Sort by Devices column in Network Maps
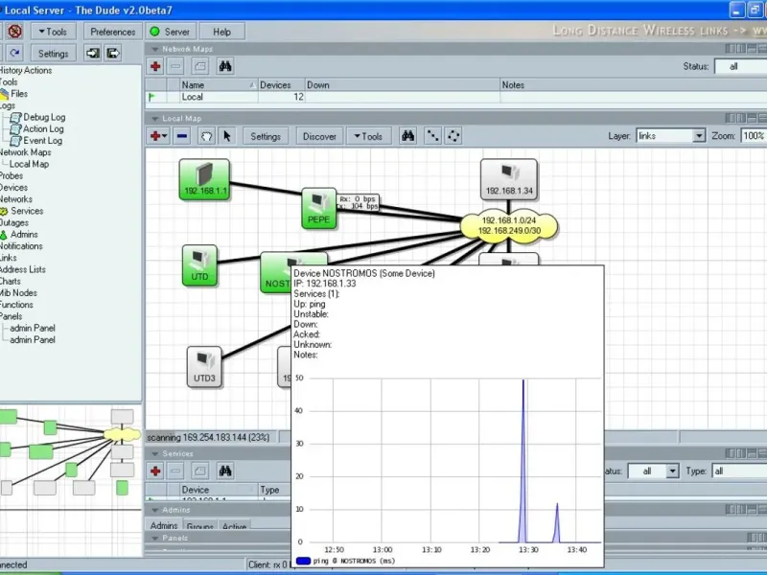Viewport: 767px width, 575px height. tap(281, 85)
